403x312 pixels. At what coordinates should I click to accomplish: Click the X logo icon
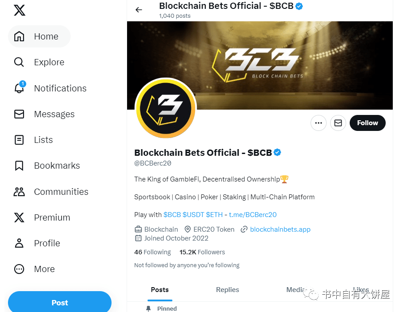coord(20,10)
